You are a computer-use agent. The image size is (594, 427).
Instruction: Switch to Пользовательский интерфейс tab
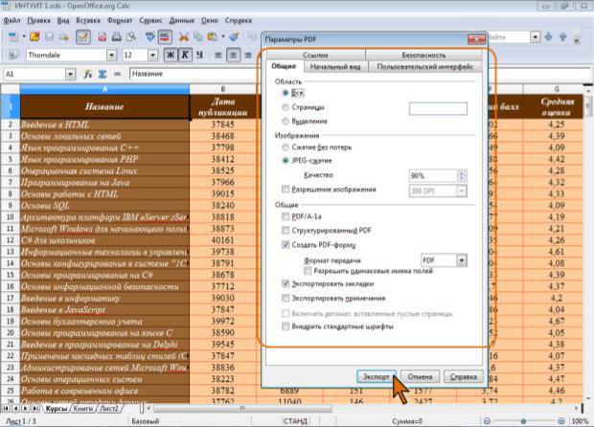[425, 67]
